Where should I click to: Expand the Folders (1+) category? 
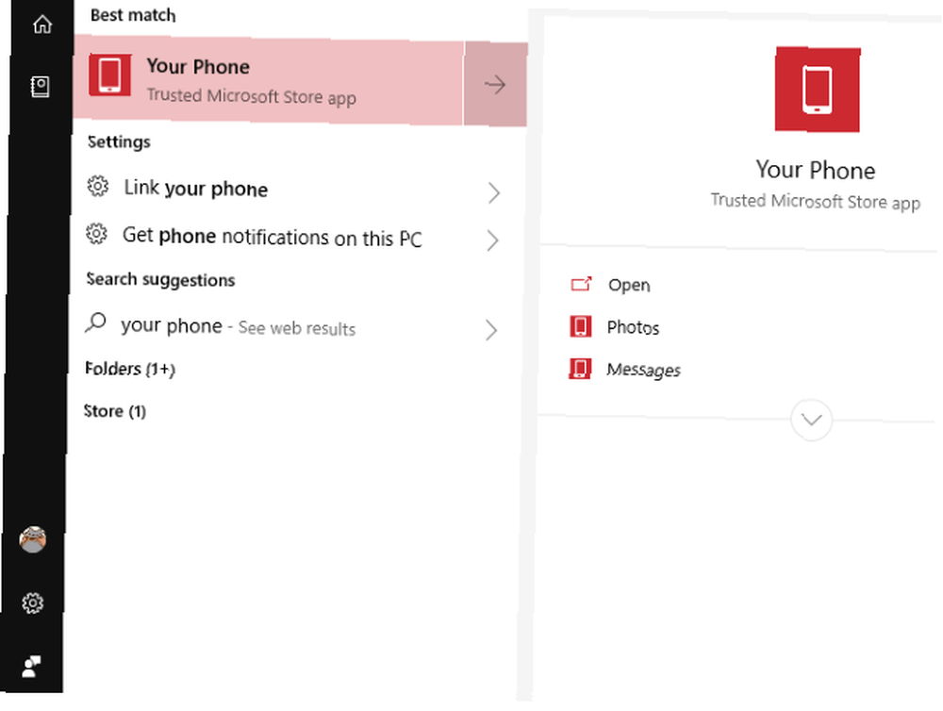[x=130, y=369]
